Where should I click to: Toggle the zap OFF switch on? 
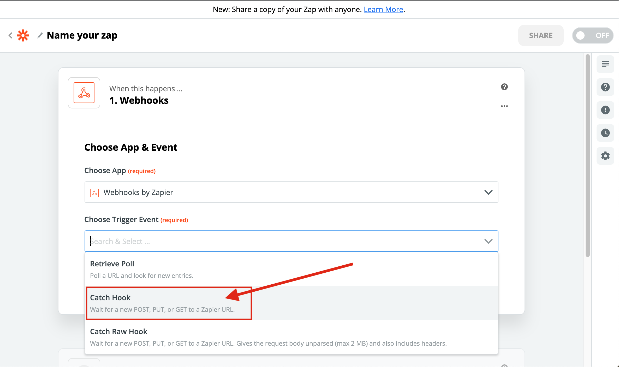coord(593,35)
